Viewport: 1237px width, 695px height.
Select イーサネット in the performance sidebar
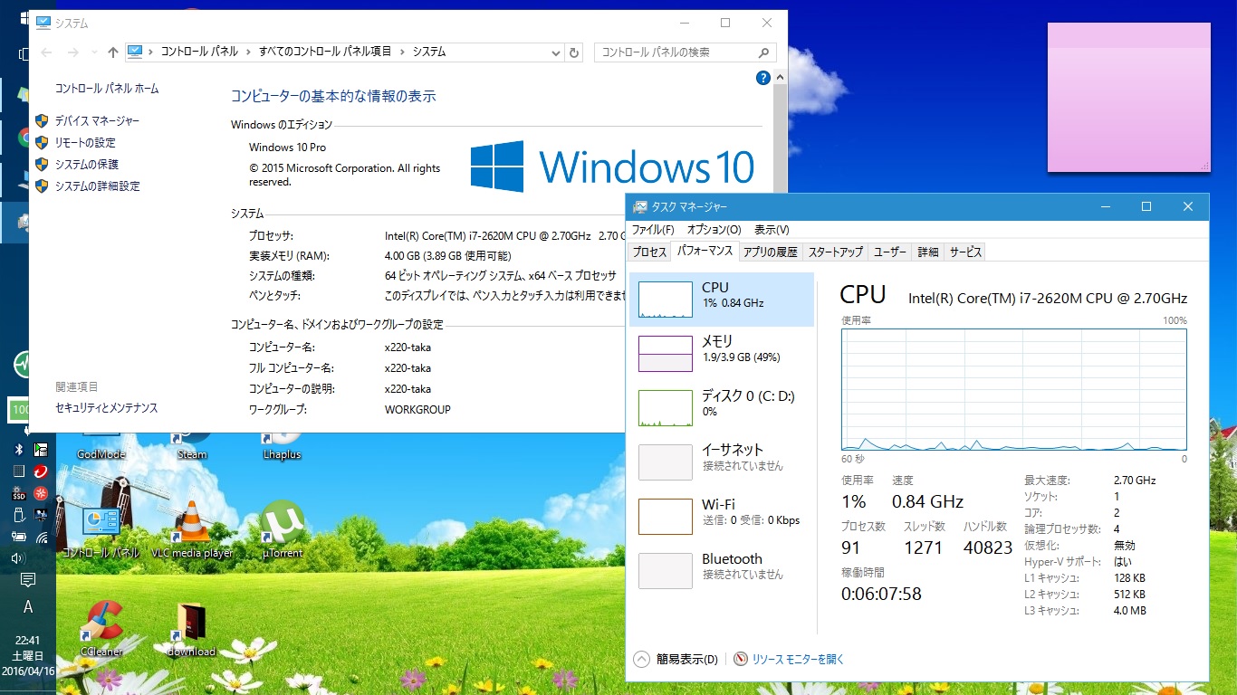[x=722, y=462]
